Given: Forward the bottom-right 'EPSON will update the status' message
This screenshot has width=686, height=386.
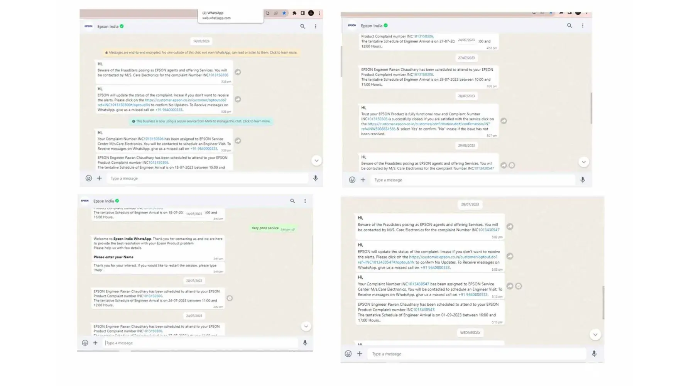Looking at the screenshot, I should (510, 256).
